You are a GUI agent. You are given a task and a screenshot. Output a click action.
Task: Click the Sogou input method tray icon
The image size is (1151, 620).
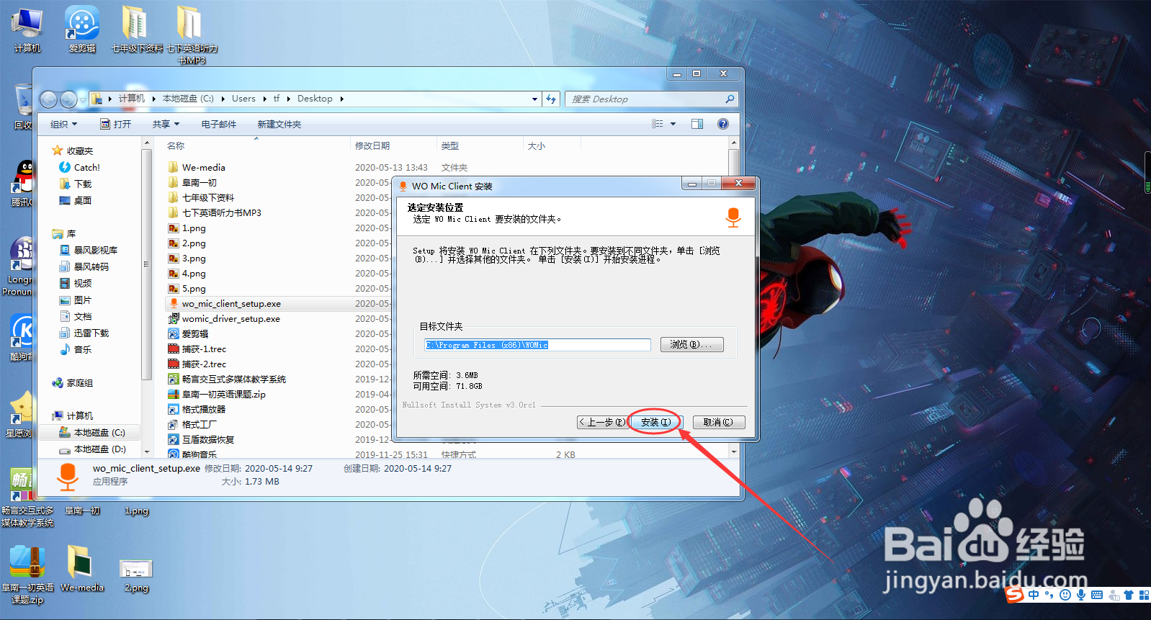click(1016, 595)
